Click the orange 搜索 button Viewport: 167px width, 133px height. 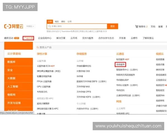[x=112, y=26]
